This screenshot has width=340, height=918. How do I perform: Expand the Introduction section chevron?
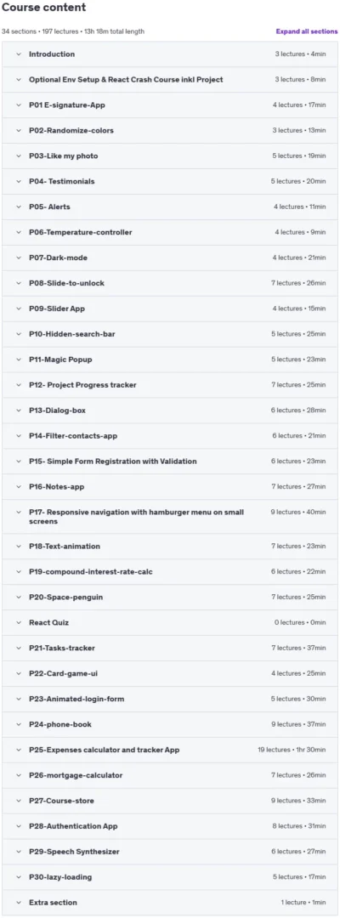[x=19, y=54]
